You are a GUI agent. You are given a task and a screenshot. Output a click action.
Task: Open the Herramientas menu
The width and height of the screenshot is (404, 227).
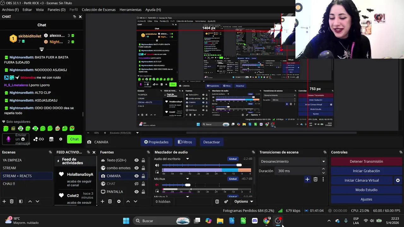[x=130, y=10]
